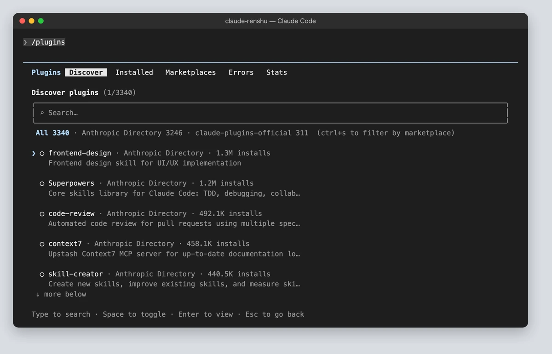Click the '1.3M installs' text
This screenshot has height=354, width=552.
tap(243, 153)
